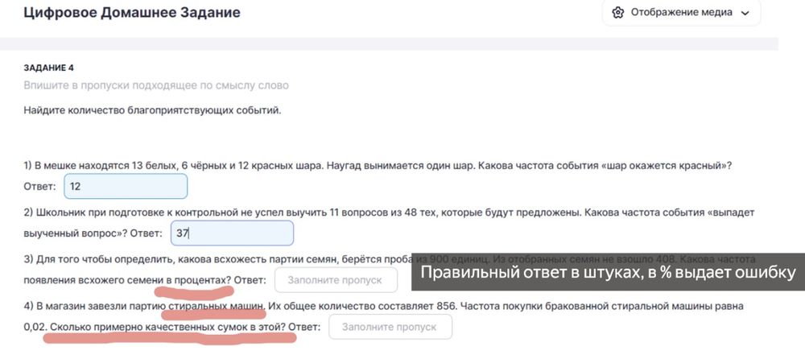Click the answer field containing 12

pos(125,187)
